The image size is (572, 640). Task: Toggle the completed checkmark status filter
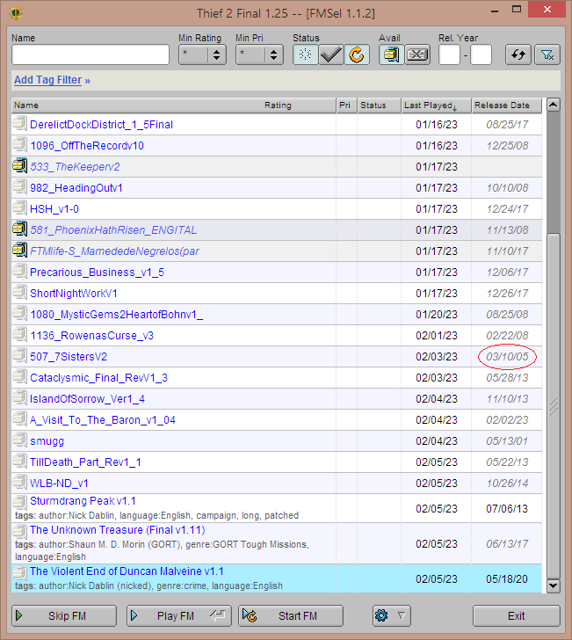331,55
